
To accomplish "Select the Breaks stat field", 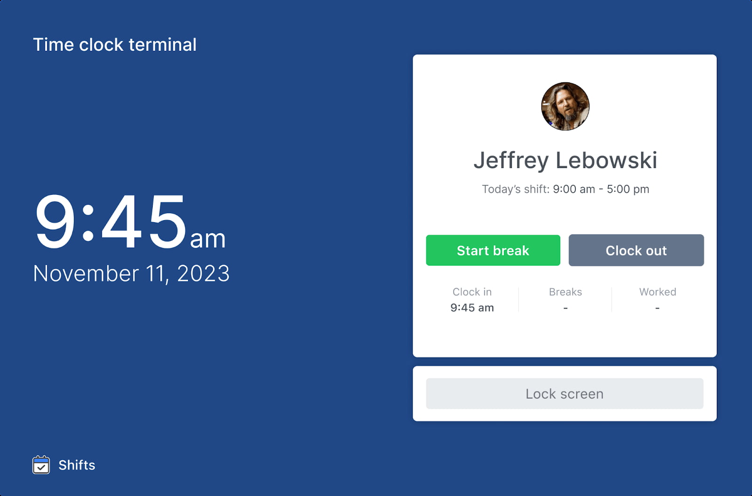I will [565, 300].
